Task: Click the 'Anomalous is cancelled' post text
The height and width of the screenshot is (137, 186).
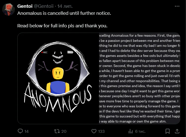Action: [x=64, y=13]
